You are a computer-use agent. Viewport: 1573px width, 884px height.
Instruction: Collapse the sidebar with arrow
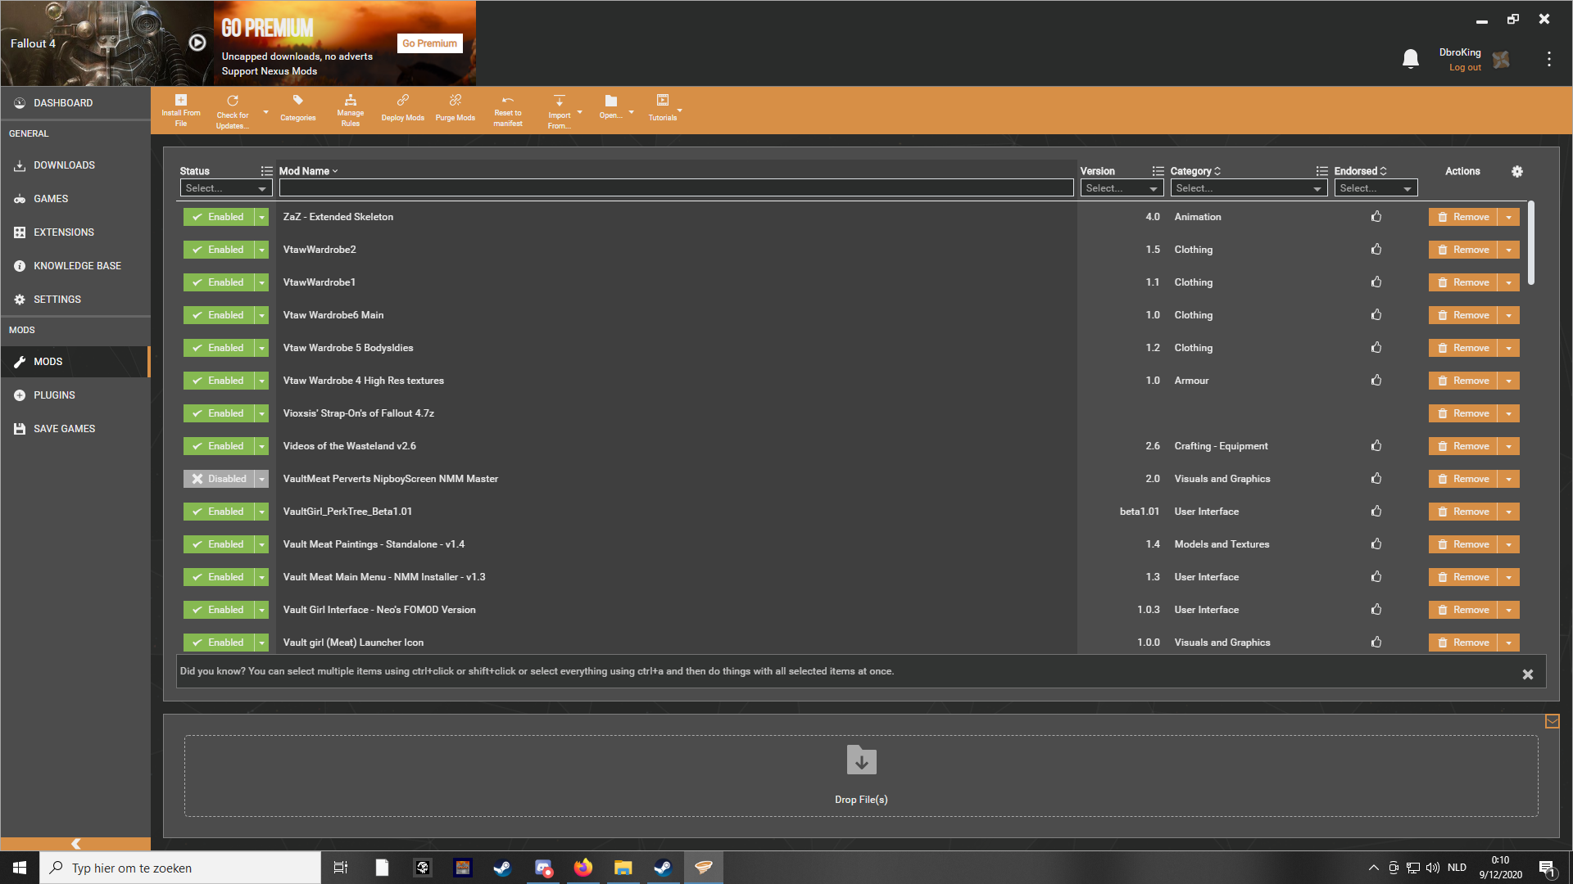75,844
